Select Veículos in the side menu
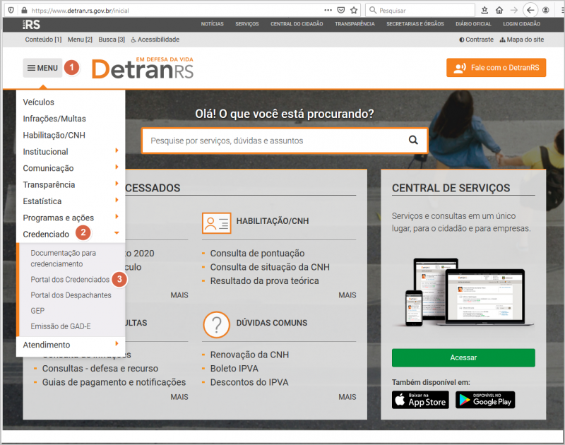Image resolution: width=565 pixels, height=445 pixels. 39,102
